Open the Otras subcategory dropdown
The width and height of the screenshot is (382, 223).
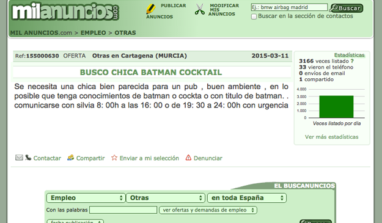pos(165,198)
